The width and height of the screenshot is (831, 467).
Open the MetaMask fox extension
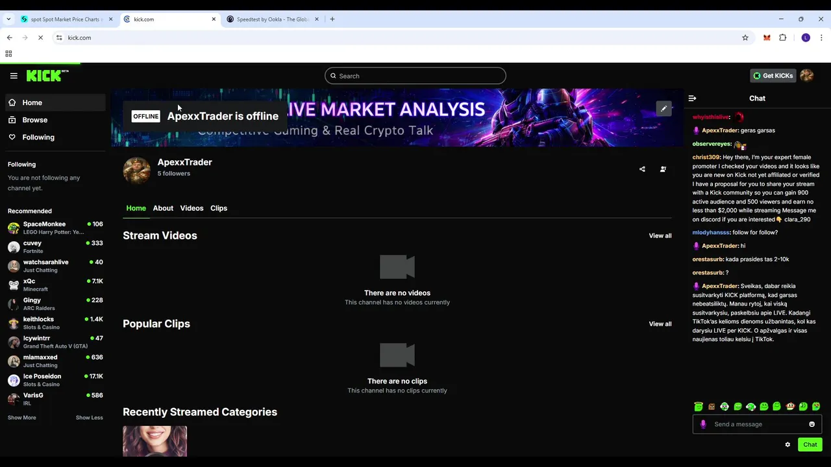tap(767, 38)
